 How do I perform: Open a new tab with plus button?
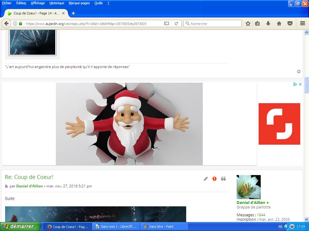(73, 13)
